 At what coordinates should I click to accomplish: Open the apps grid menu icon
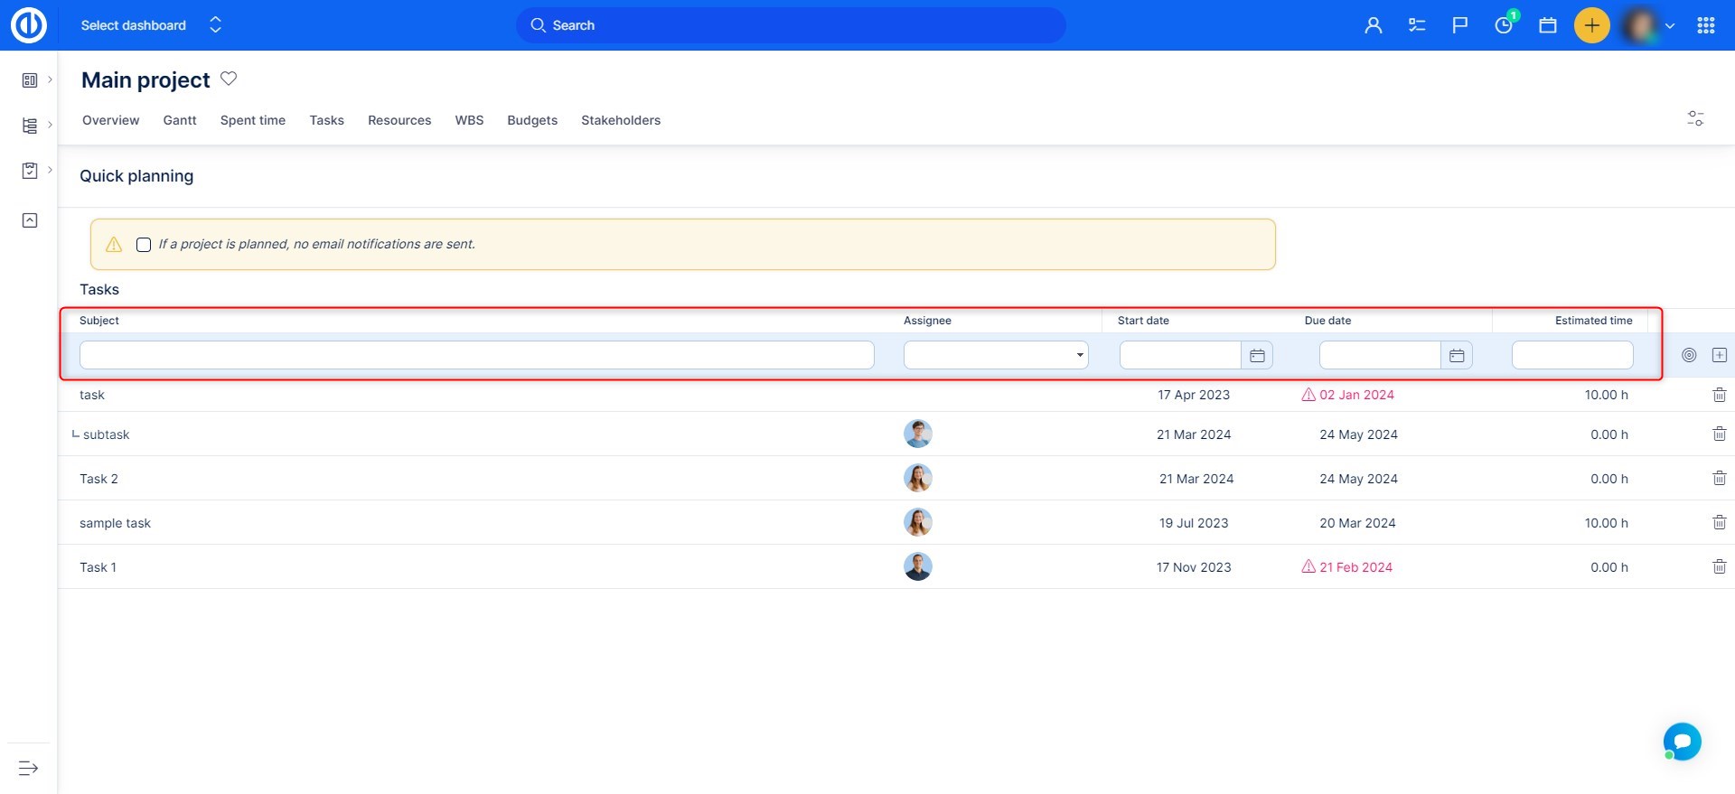point(1706,25)
